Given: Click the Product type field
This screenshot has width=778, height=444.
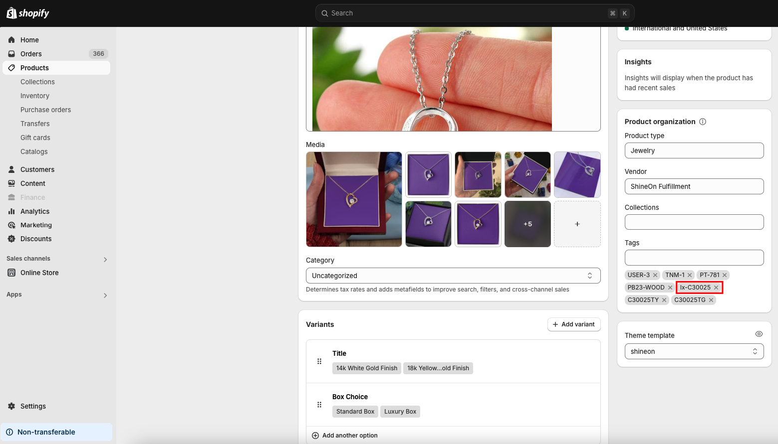Looking at the screenshot, I should (x=694, y=150).
